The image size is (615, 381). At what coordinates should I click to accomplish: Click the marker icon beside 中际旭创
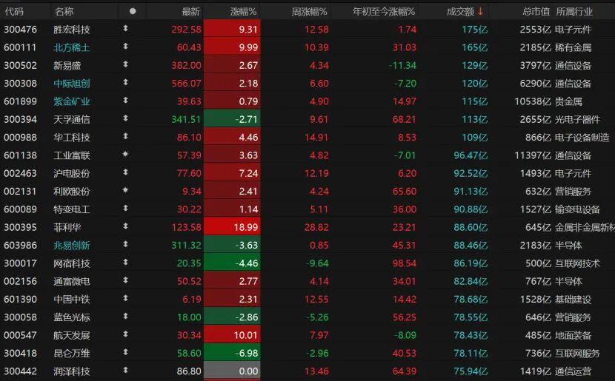click(125, 84)
